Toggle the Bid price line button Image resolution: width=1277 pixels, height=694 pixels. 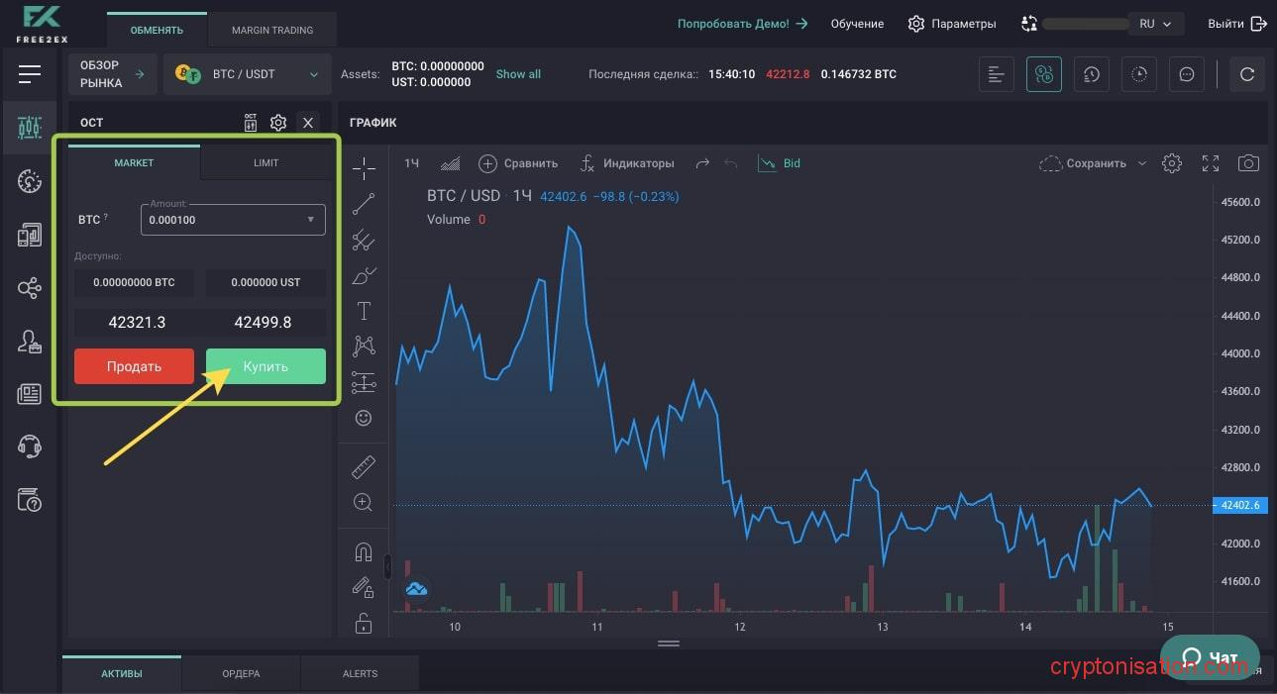point(780,163)
